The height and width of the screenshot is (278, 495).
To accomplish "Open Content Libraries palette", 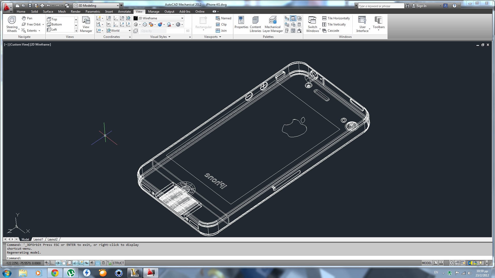I will pos(255,24).
